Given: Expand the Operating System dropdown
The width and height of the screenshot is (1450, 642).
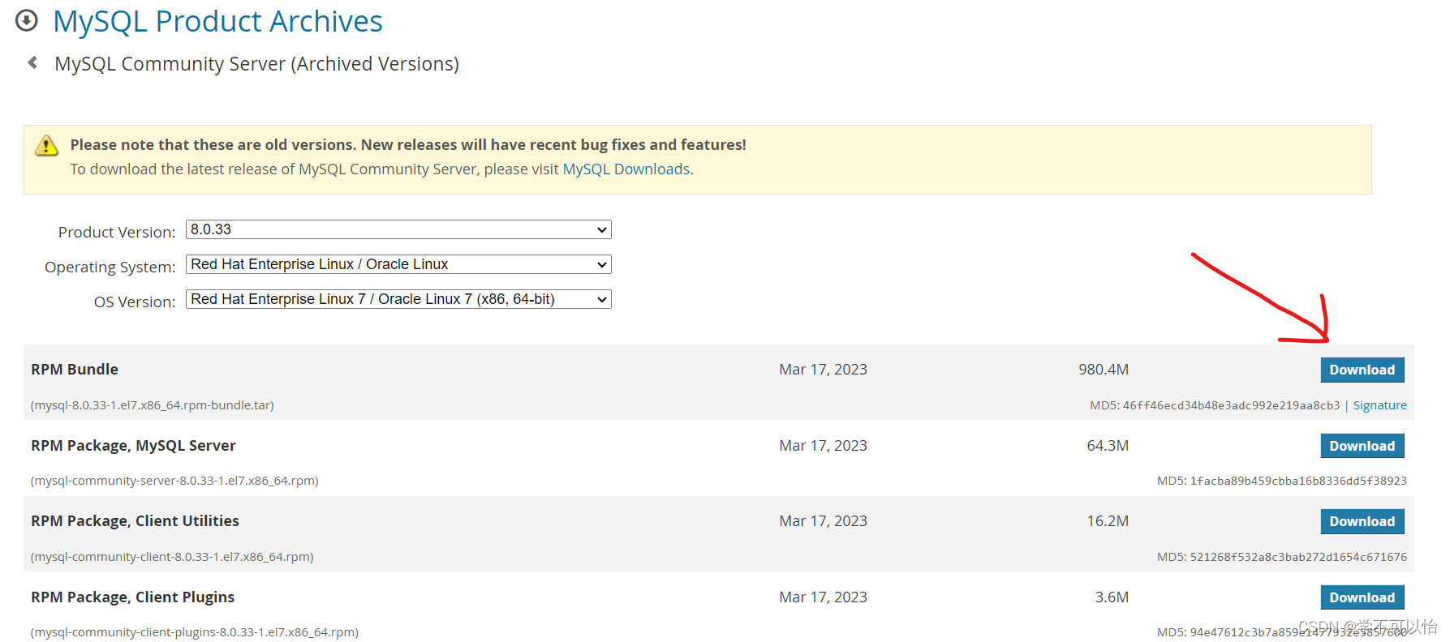Looking at the screenshot, I should tap(398, 264).
